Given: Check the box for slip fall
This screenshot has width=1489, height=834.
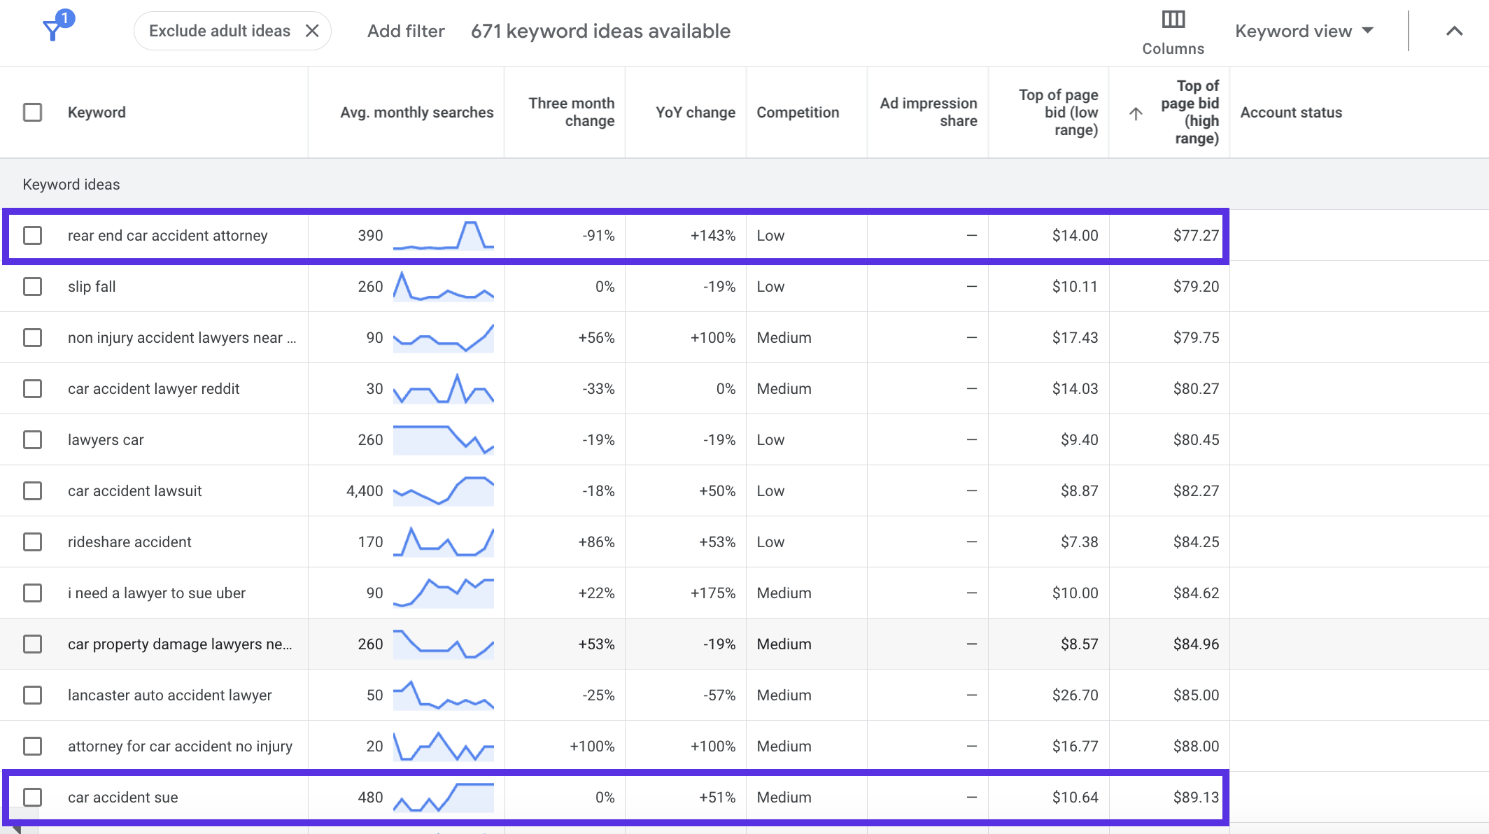Looking at the screenshot, I should [32, 286].
